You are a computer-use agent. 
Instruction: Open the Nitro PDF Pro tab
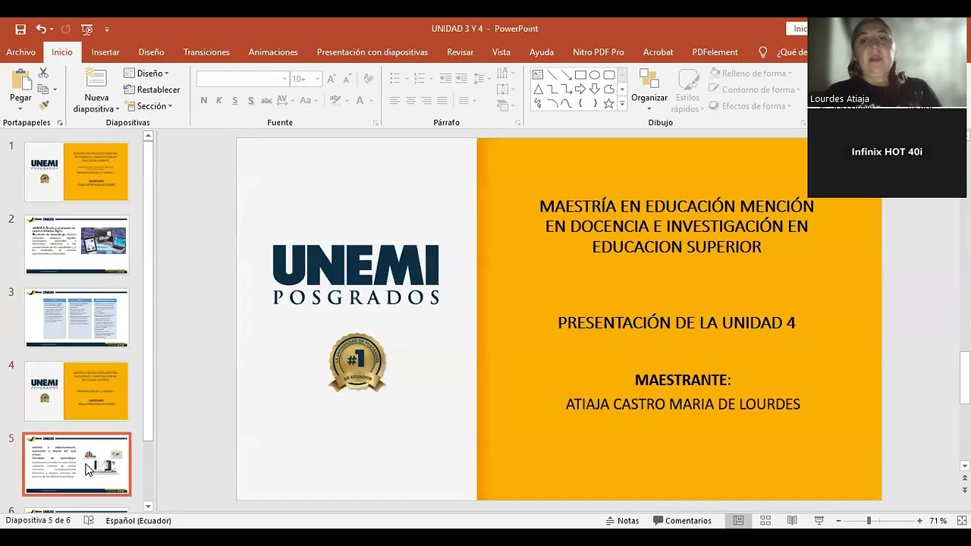[599, 52]
